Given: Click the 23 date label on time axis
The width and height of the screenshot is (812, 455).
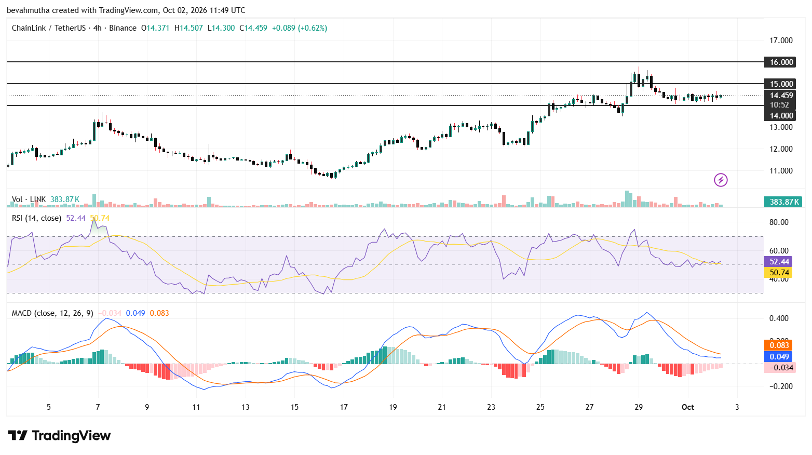Looking at the screenshot, I should point(491,407).
